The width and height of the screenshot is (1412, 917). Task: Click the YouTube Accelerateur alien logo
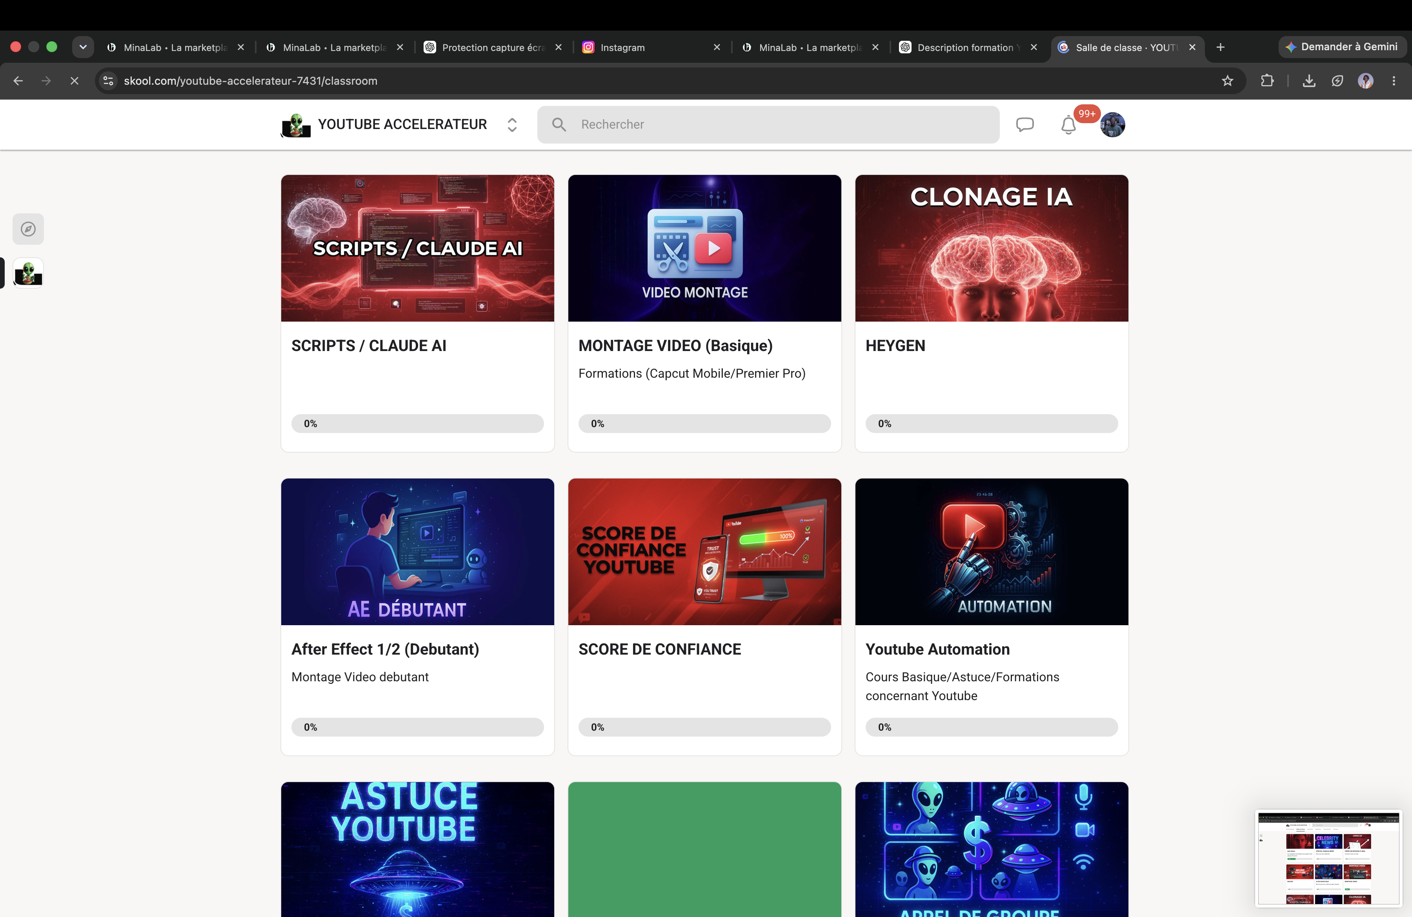(295, 125)
